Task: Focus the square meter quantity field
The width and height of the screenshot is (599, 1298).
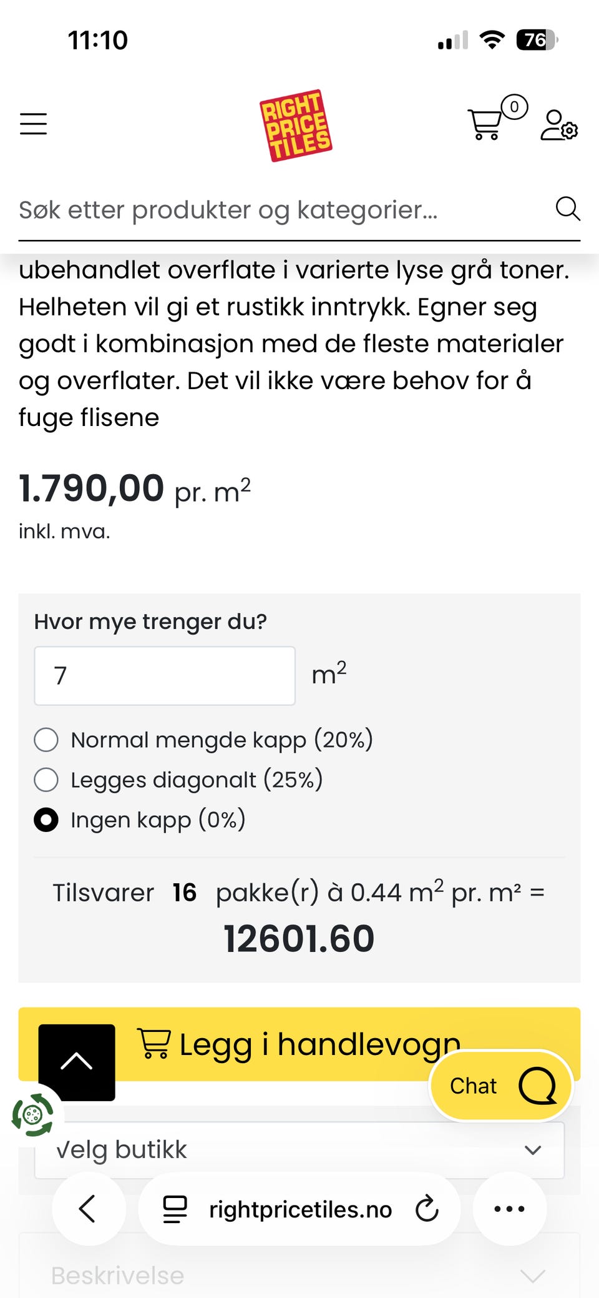Action: [165, 675]
